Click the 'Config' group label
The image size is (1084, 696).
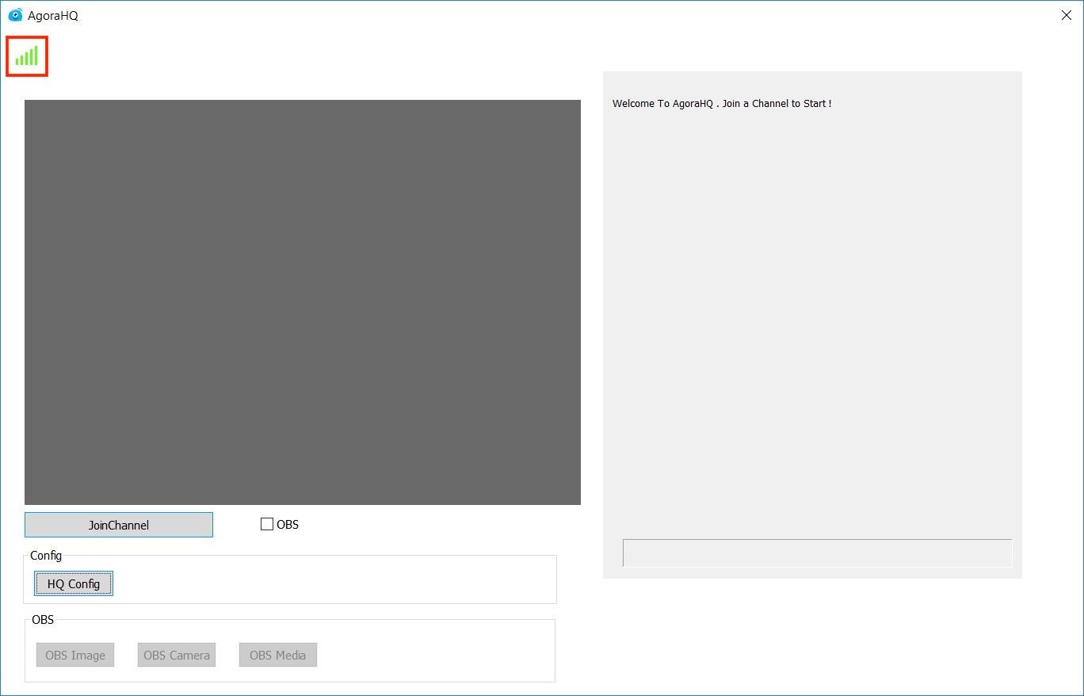pos(46,556)
